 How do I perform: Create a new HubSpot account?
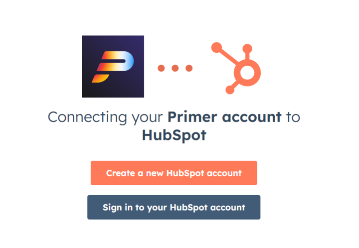174,173
